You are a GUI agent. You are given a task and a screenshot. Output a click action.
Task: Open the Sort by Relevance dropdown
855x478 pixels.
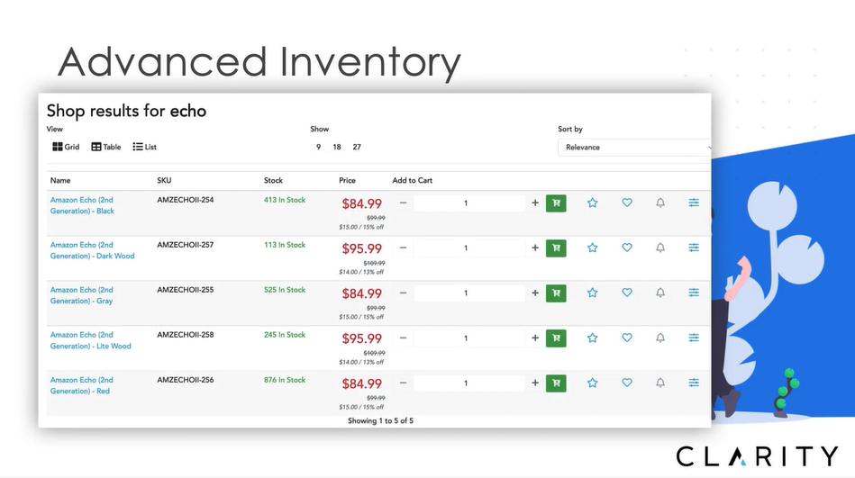coord(634,148)
